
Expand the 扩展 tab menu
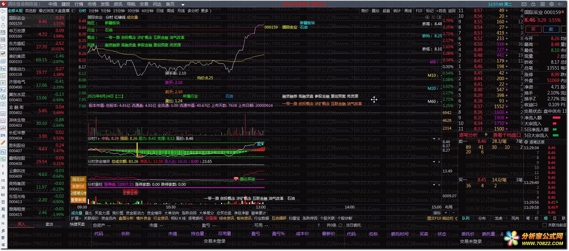pos(76,218)
